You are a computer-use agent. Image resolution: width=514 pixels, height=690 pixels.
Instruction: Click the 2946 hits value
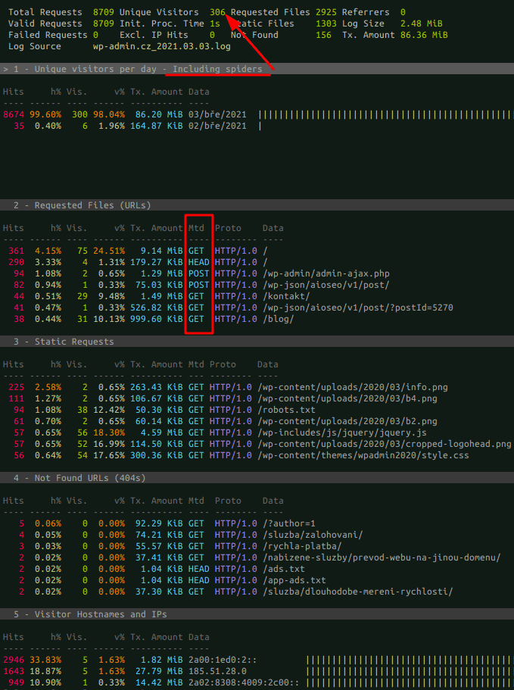tap(13, 660)
